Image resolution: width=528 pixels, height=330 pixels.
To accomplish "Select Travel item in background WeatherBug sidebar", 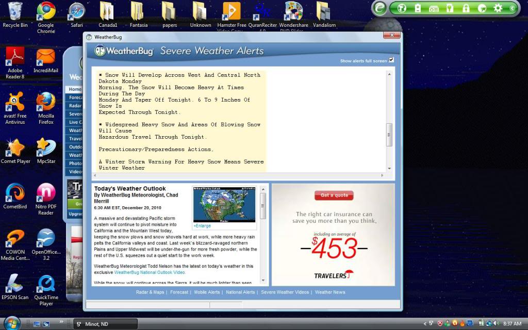I will pyautogui.click(x=74, y=139).
